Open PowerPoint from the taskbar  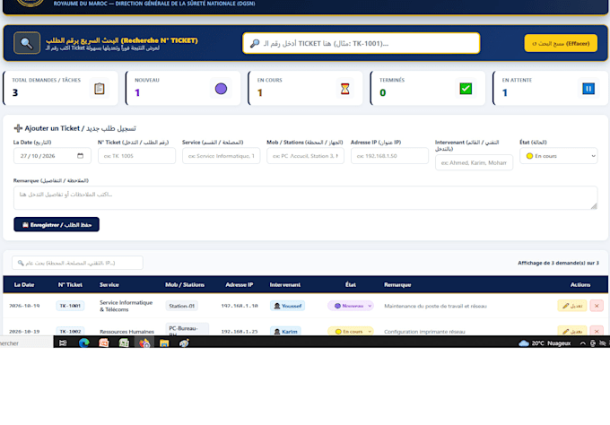104,343
